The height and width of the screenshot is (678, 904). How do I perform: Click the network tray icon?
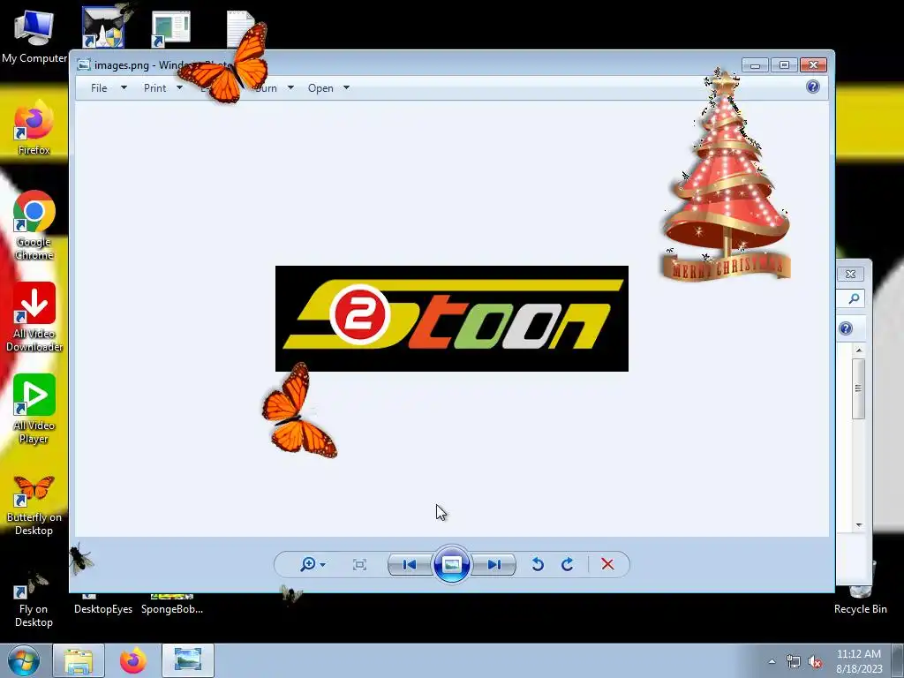tap(794, 662)
